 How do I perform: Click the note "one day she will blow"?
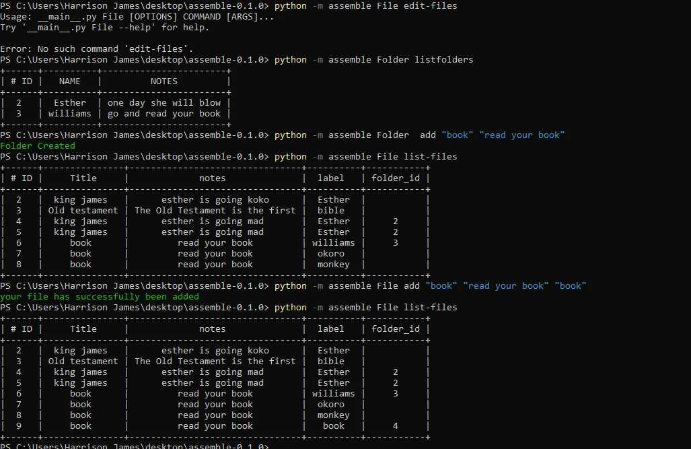tap(164, 103)
